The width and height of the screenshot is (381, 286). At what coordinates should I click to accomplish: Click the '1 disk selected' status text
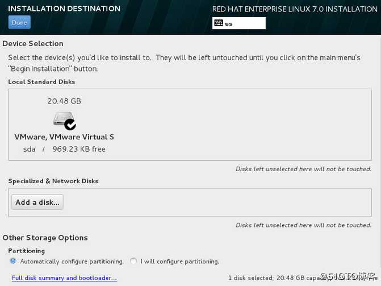(x=250, y=278)
